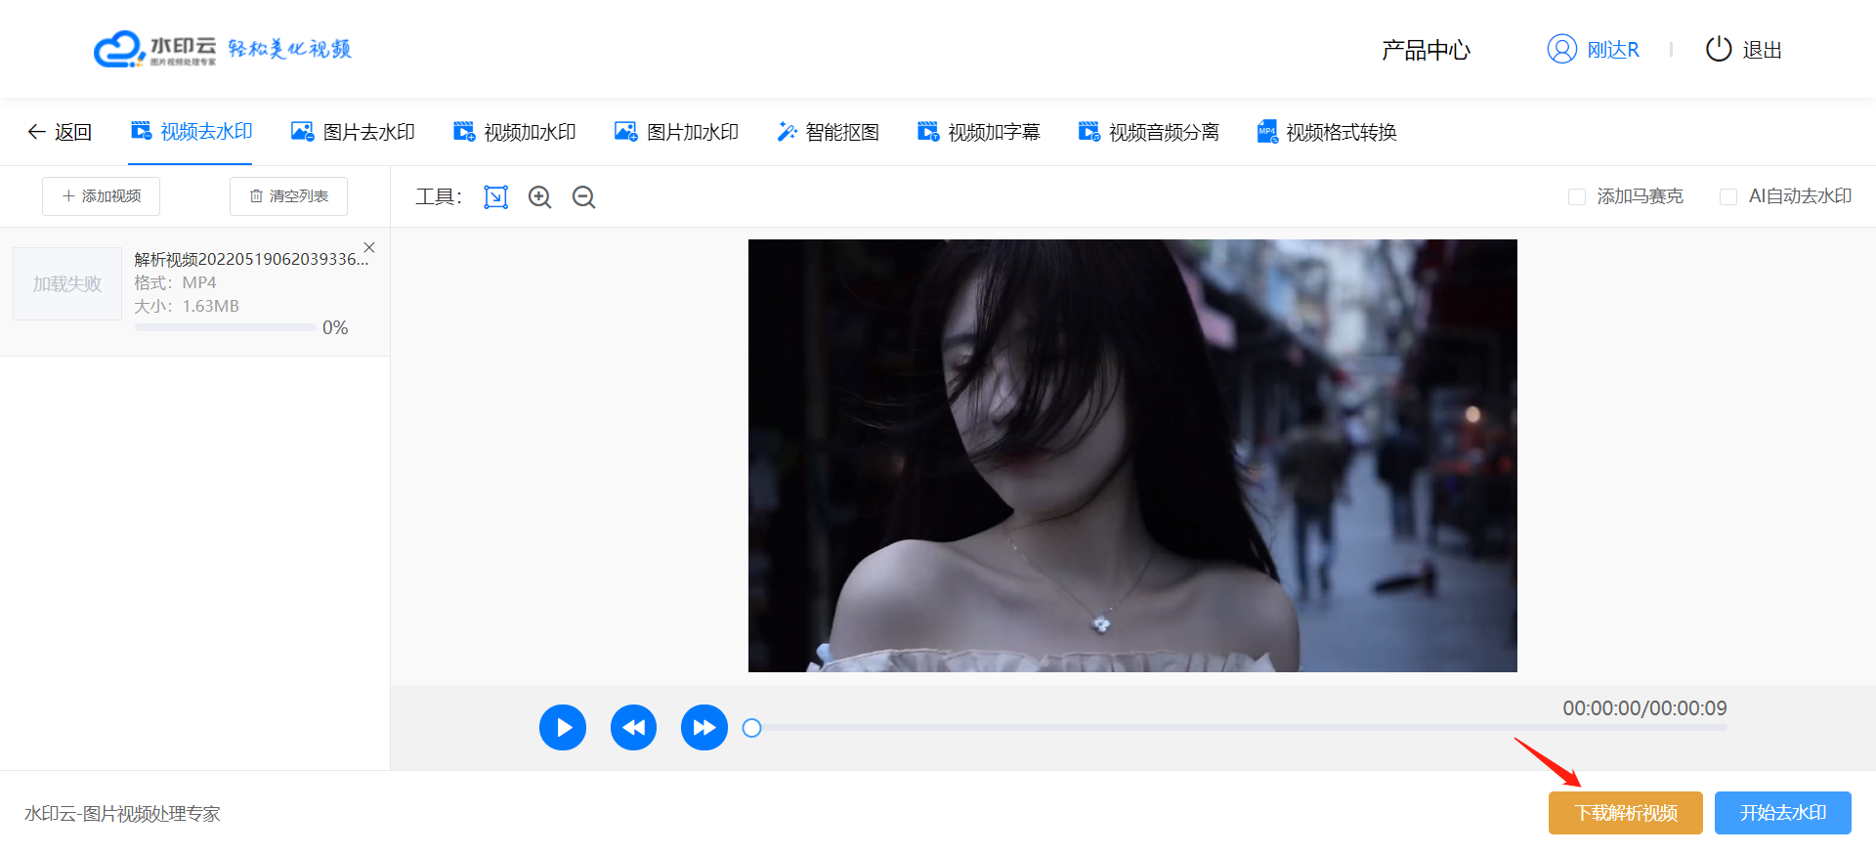Screen dimensions: 1876x854
Task: Select the region selection tool icon
Action: tap(495, 197)
